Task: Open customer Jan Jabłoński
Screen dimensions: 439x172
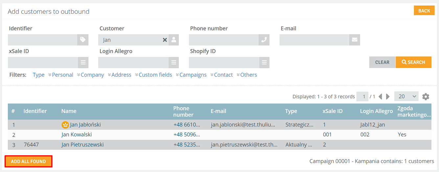Action: pos(85,124)
